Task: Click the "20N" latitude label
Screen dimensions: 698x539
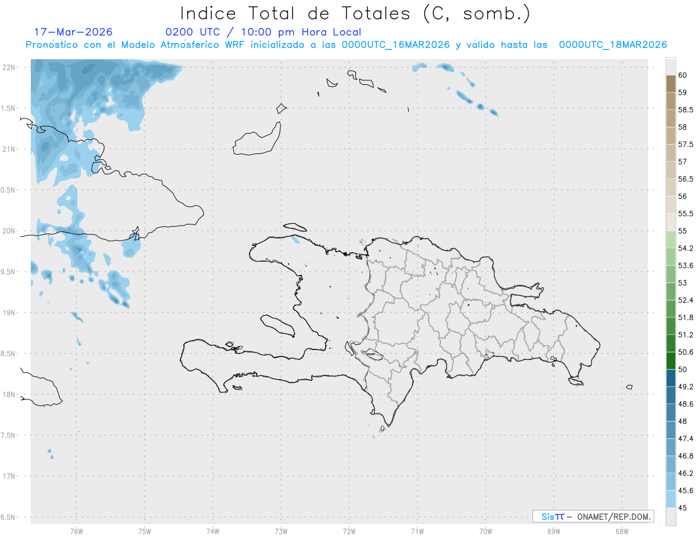Action: pyautogui.click(x=10, y=231)
